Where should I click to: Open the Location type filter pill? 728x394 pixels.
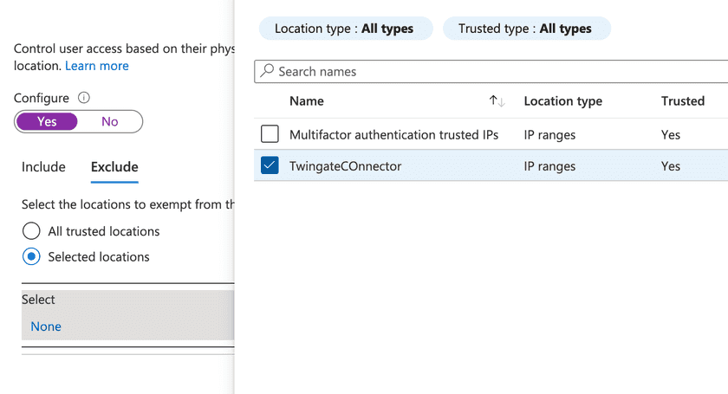point(344,29)
